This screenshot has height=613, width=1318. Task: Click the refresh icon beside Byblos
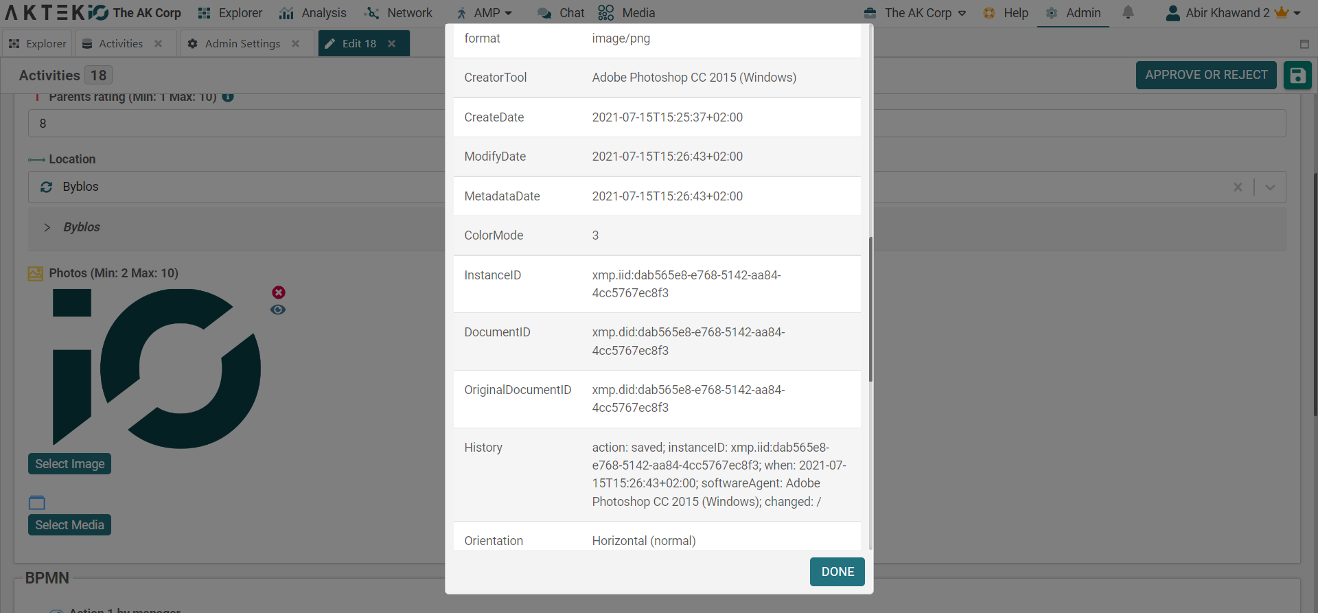click(47, 187)
